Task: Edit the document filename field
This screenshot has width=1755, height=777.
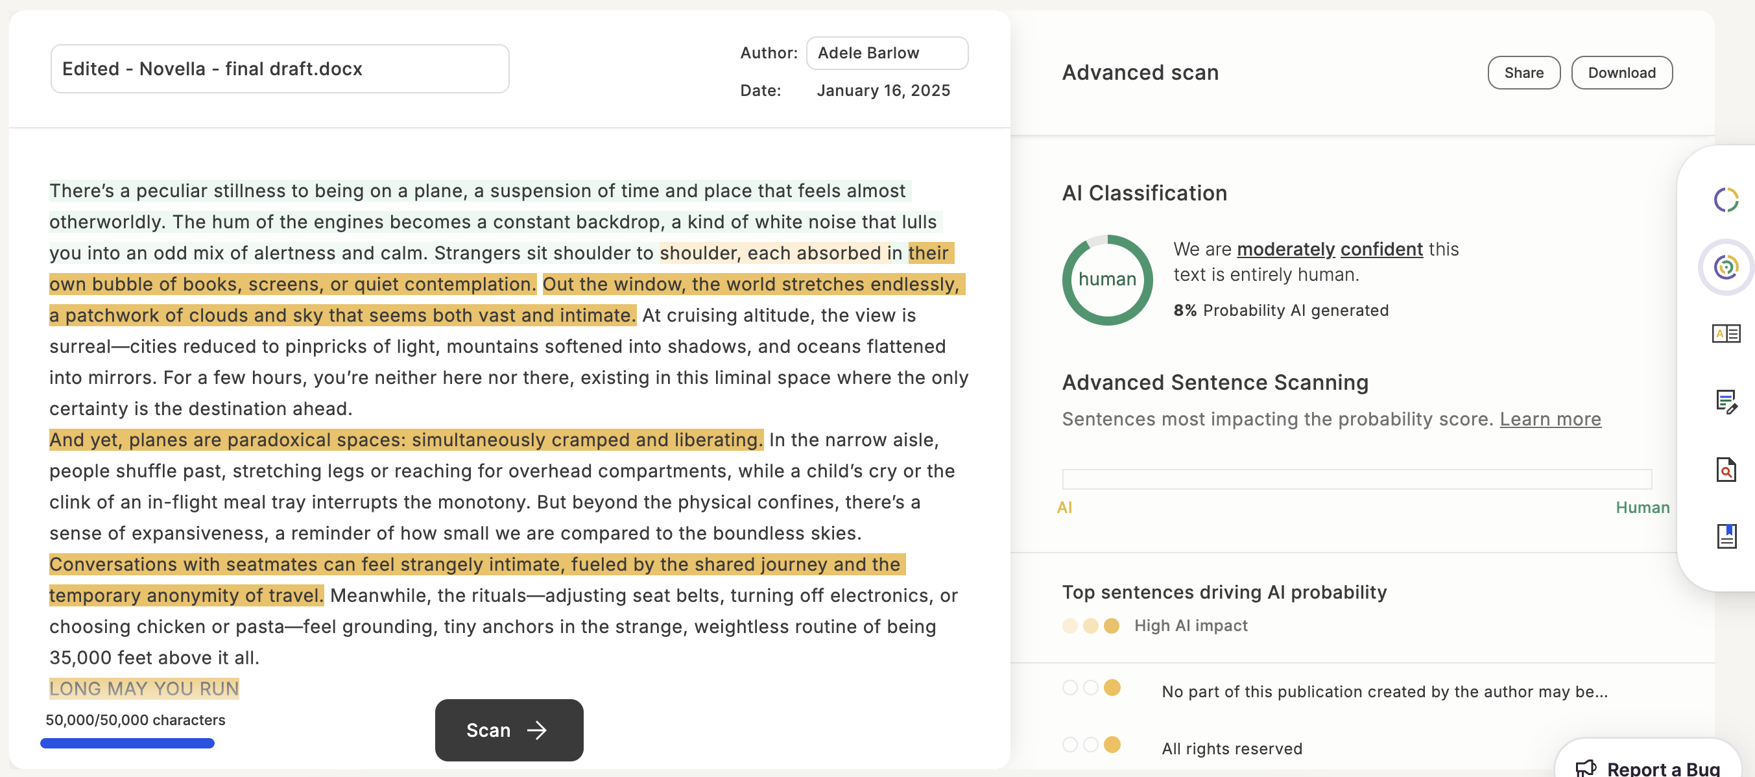Action: (x=280, y=69)
